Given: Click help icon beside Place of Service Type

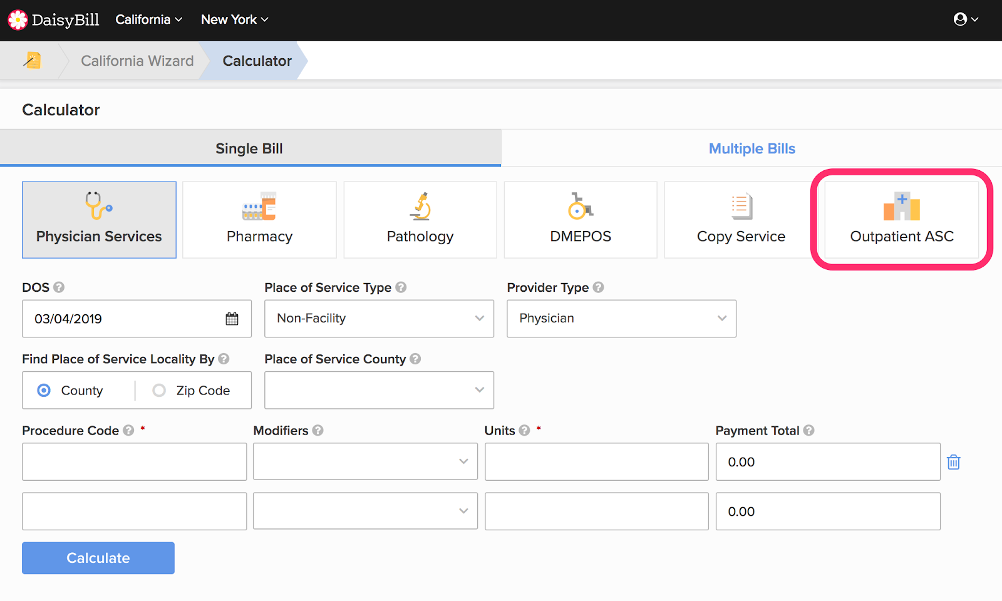Looking at the screenshot, I should pyautogui.click(x=401, y=287).
